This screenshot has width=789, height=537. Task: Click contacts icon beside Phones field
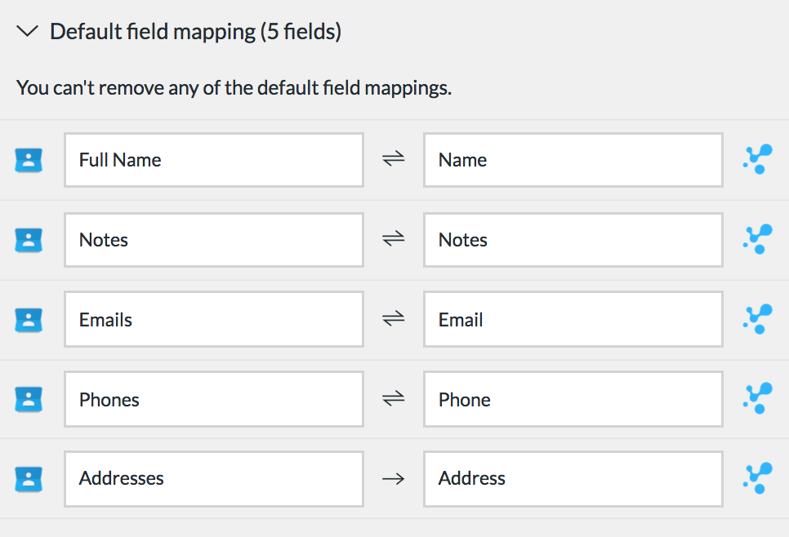coord(29,399)
